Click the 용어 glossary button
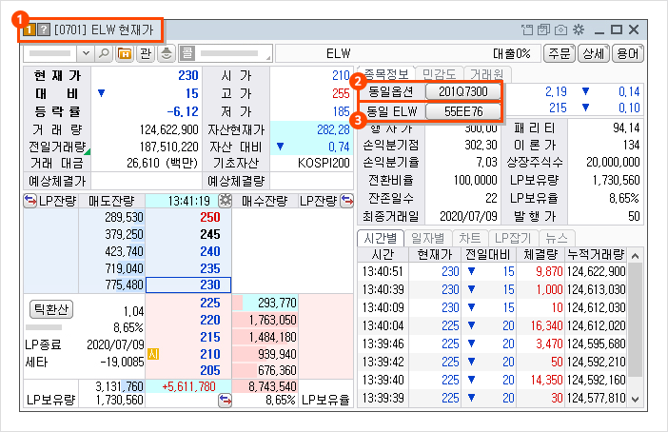The image size is (668, 432). coord(627,53)
